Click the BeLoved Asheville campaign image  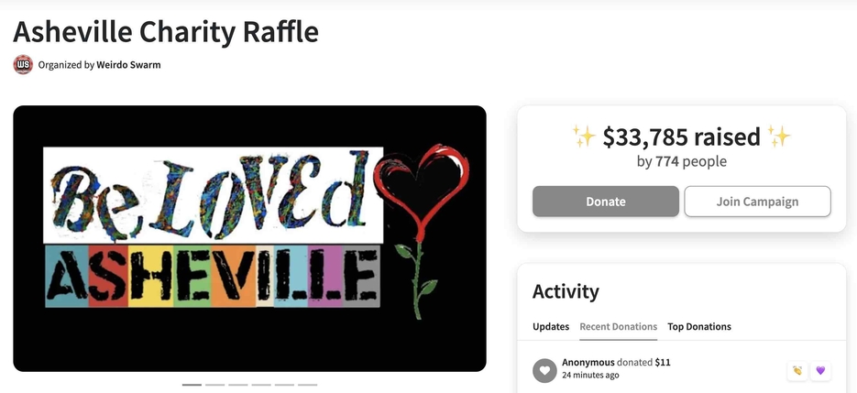(250, 238)
